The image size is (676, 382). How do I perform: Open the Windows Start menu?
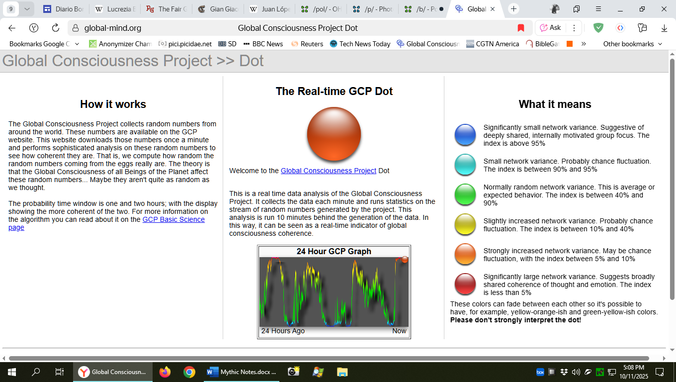coord(12,372)
